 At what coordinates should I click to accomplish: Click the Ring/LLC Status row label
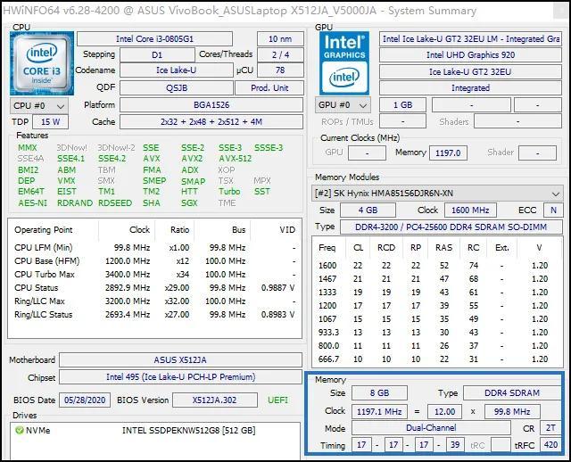pos(44,315)
